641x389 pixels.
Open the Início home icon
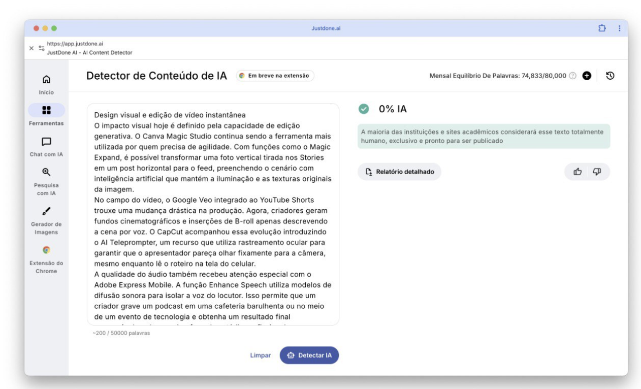[x=46, y=80]
